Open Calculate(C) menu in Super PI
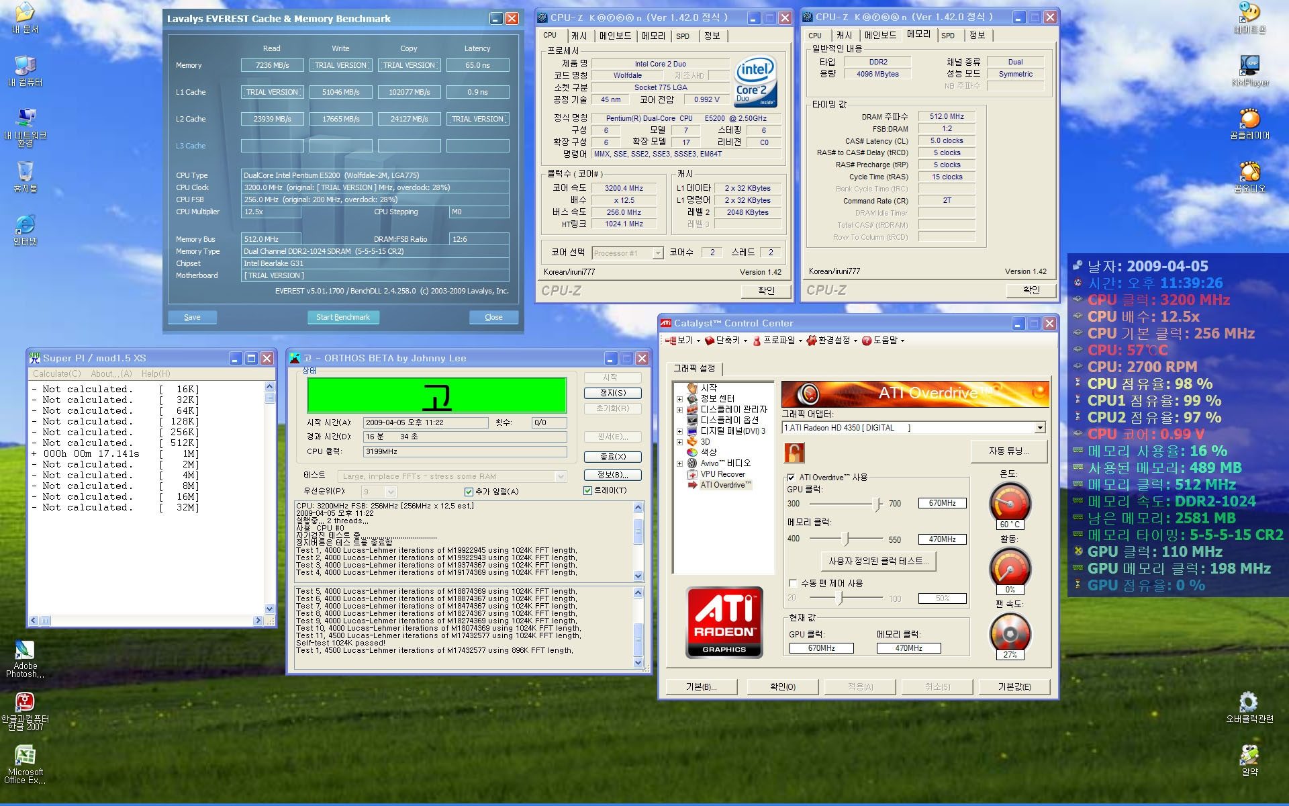The height and width of the screenshot is (806, 1289). 56,373
